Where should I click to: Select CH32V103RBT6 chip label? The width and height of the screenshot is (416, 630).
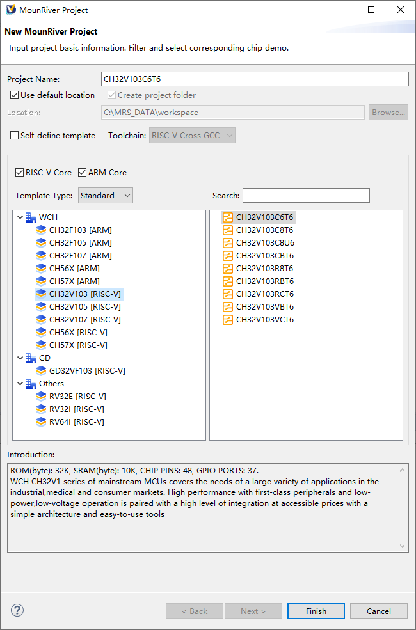pos(265,281)
